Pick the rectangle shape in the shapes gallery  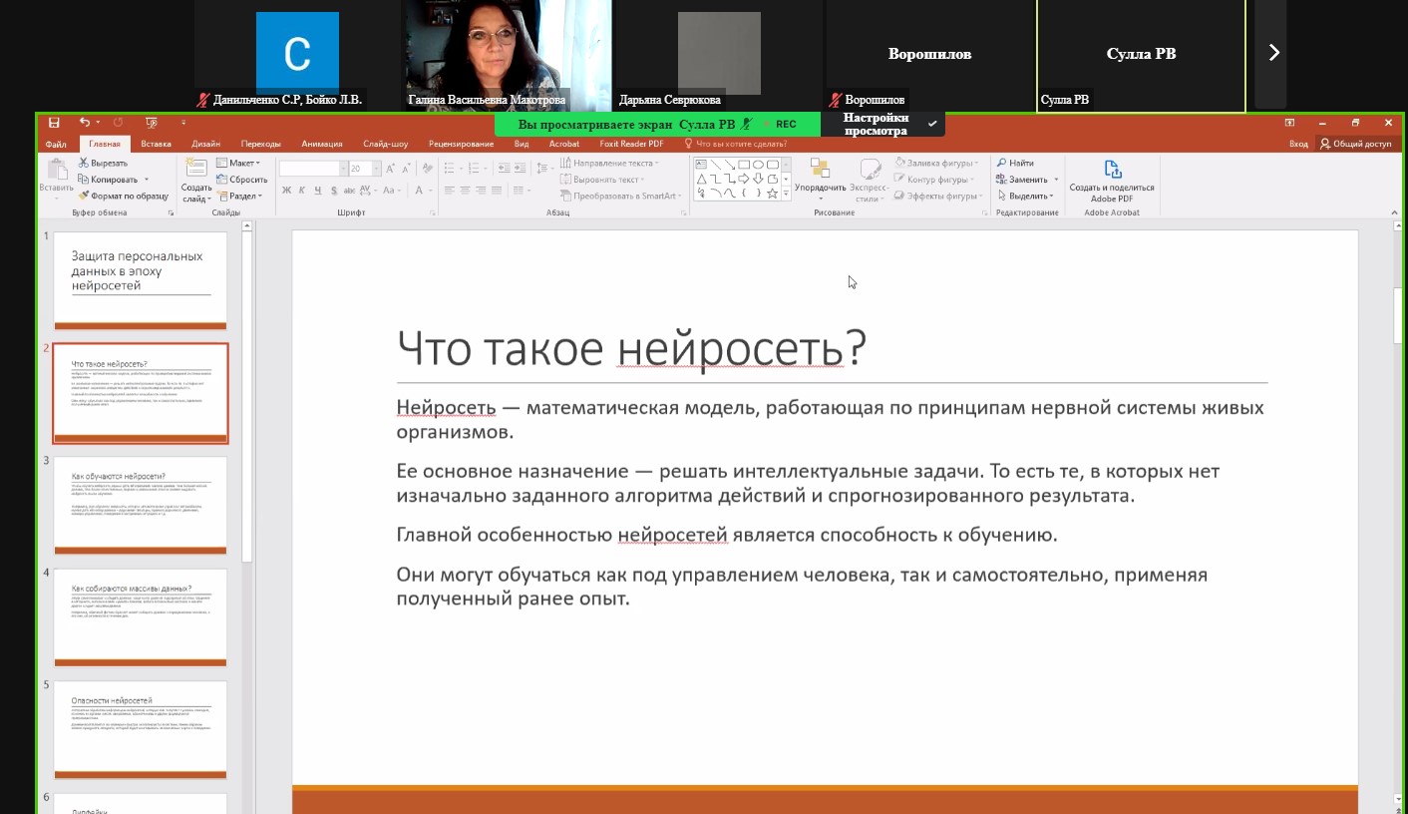[744, 165]
